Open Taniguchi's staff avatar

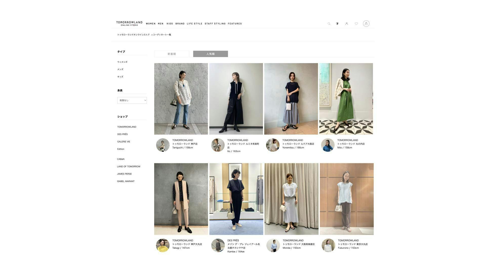[163, 145]
